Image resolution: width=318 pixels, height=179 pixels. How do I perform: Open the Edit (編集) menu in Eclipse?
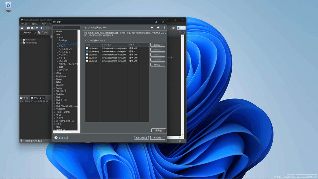pos(35,24)
